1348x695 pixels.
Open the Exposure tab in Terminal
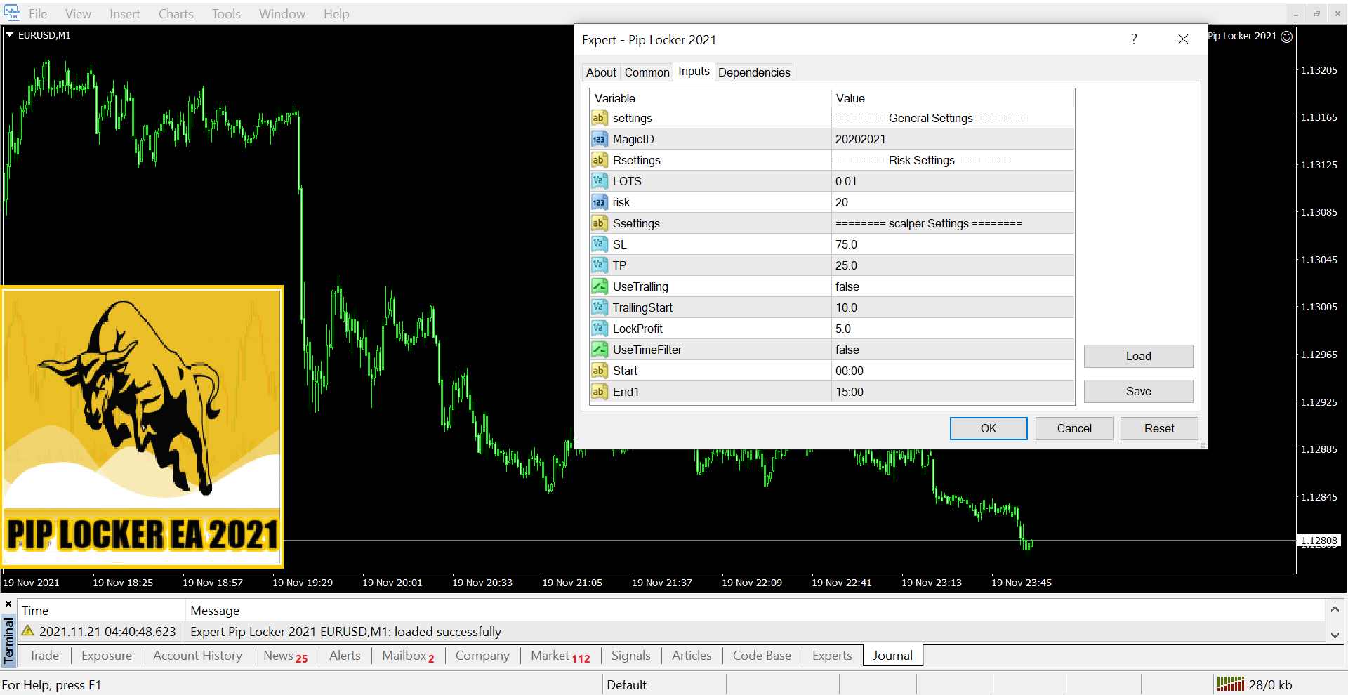(x=107, y=656)
